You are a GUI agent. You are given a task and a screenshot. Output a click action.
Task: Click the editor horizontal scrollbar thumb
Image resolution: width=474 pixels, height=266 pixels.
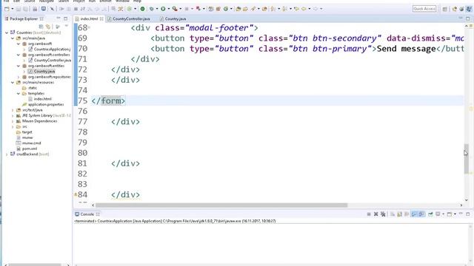221,205
